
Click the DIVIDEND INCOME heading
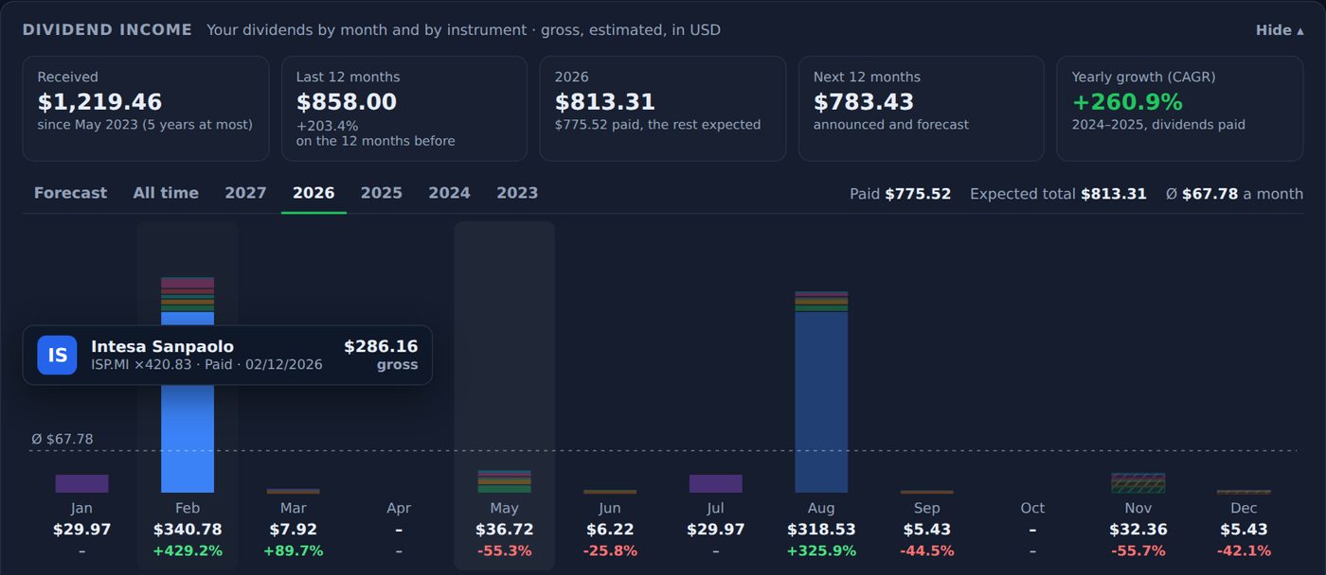pos(107,30)
